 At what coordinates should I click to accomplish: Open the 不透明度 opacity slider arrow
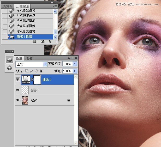pyautogui.click(x=75, y=64)
